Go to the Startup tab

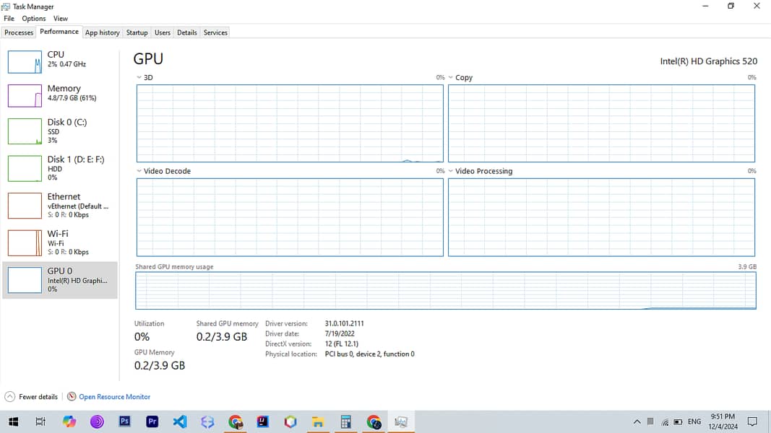point(137,32)
